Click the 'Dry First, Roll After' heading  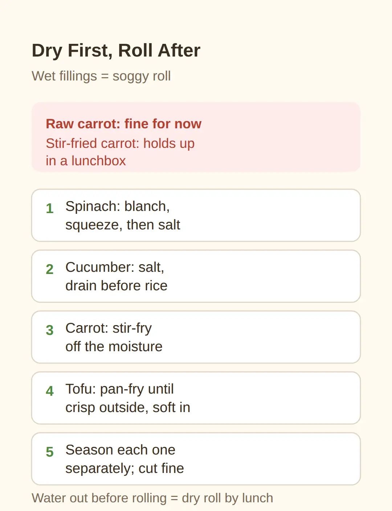[116, 50]
